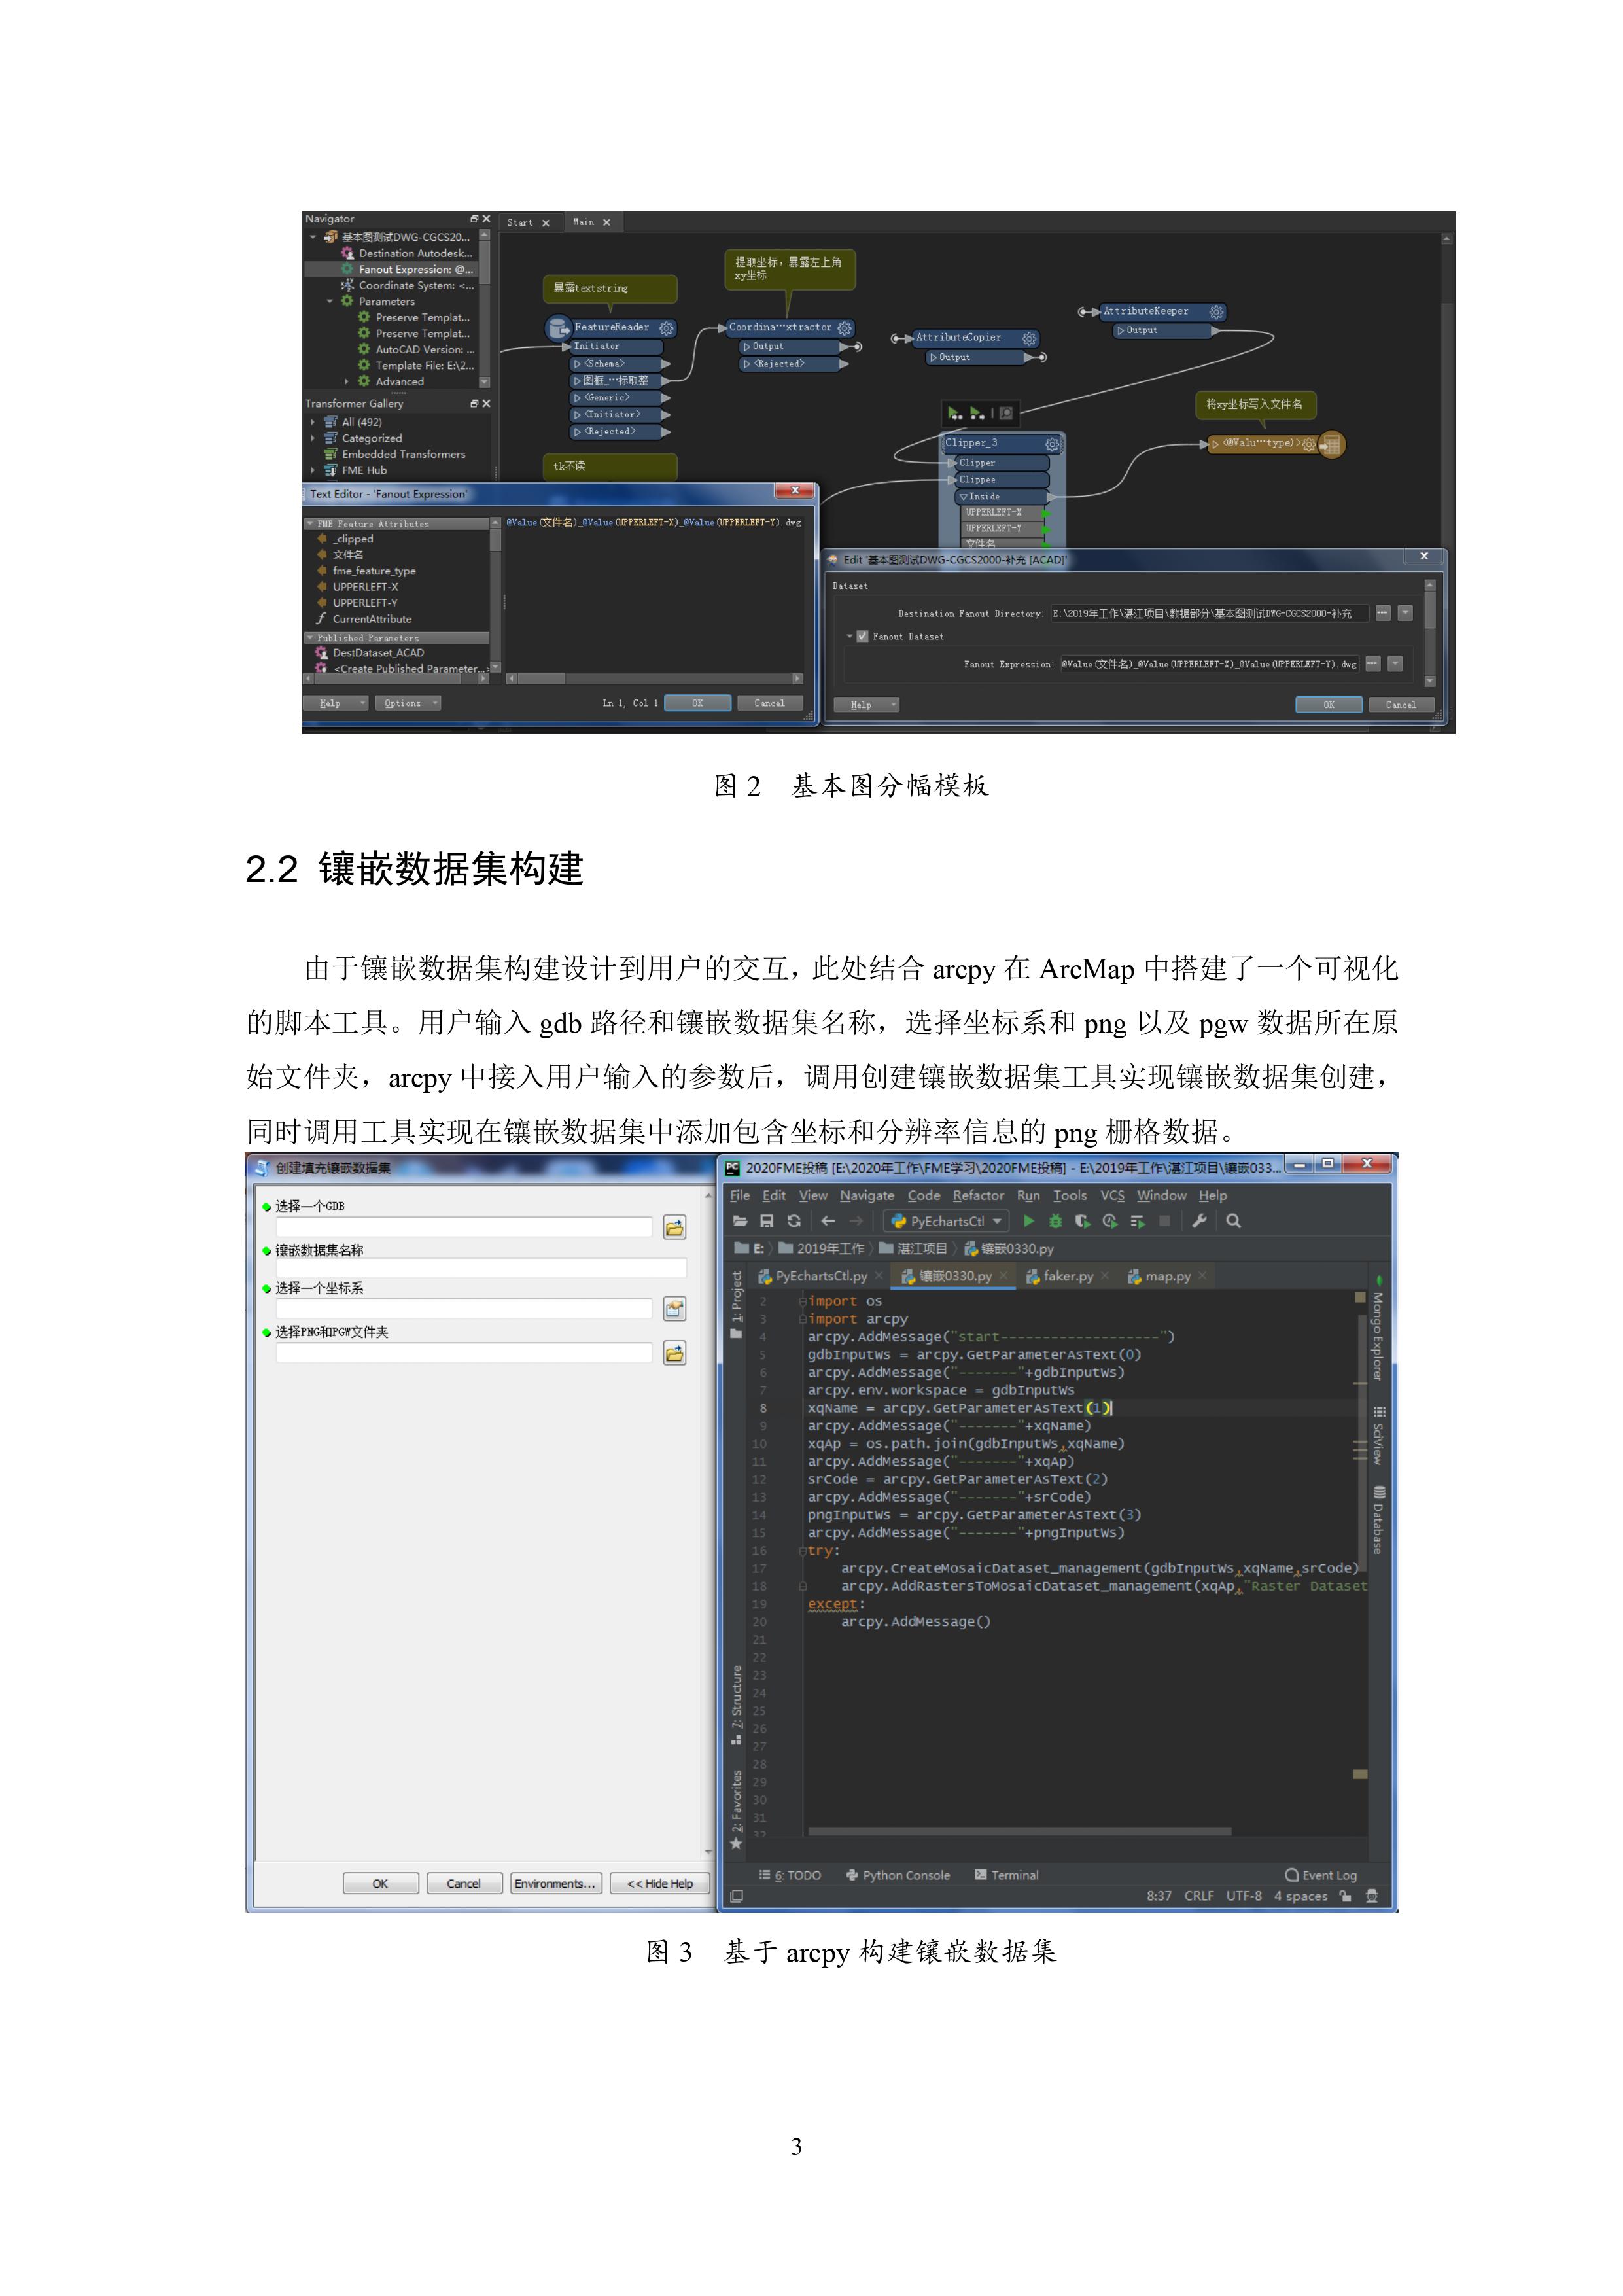This screenshot has height=2296, width=1623.
Task: Click the << Hide Help button
Action: tap(659, 1883)
